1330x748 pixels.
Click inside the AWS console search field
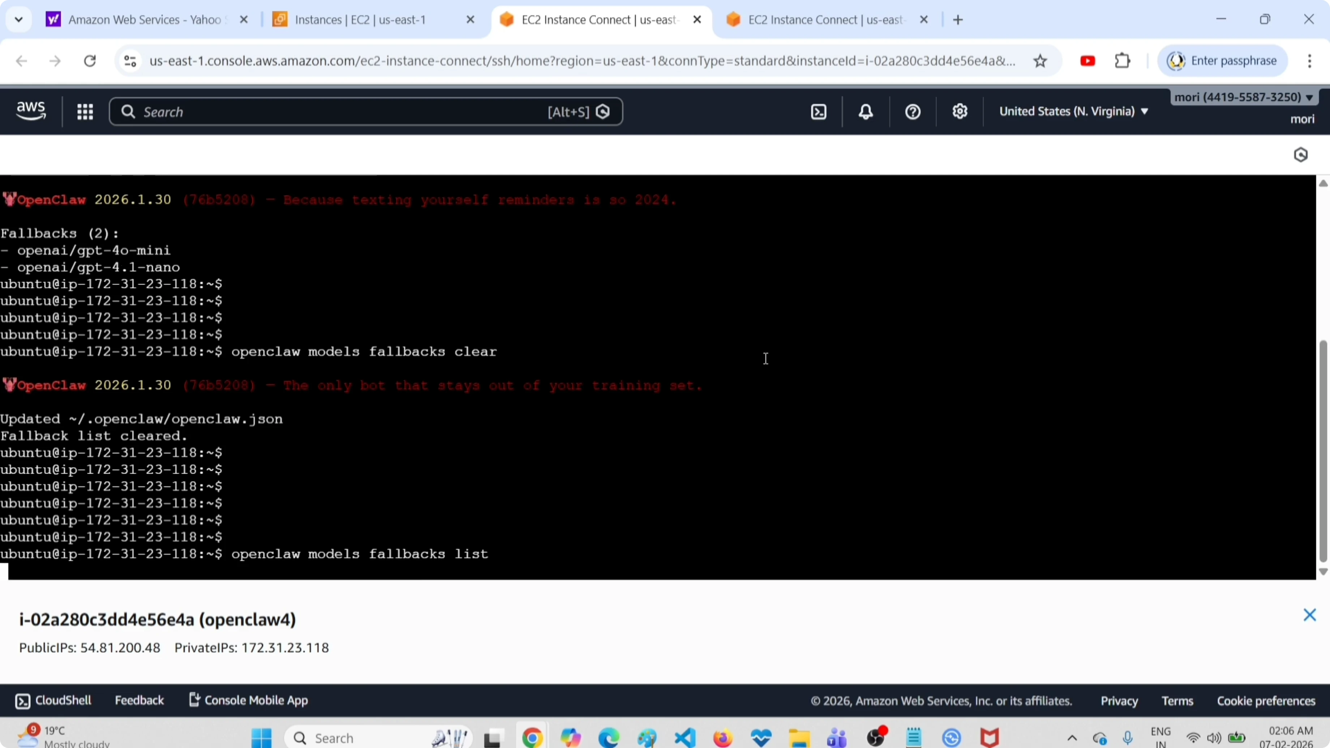coord(330,111)
